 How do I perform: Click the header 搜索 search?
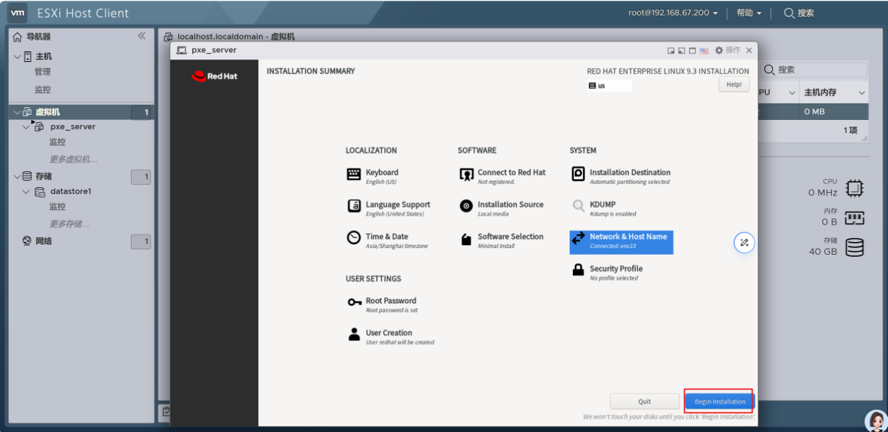pos(799,13)
